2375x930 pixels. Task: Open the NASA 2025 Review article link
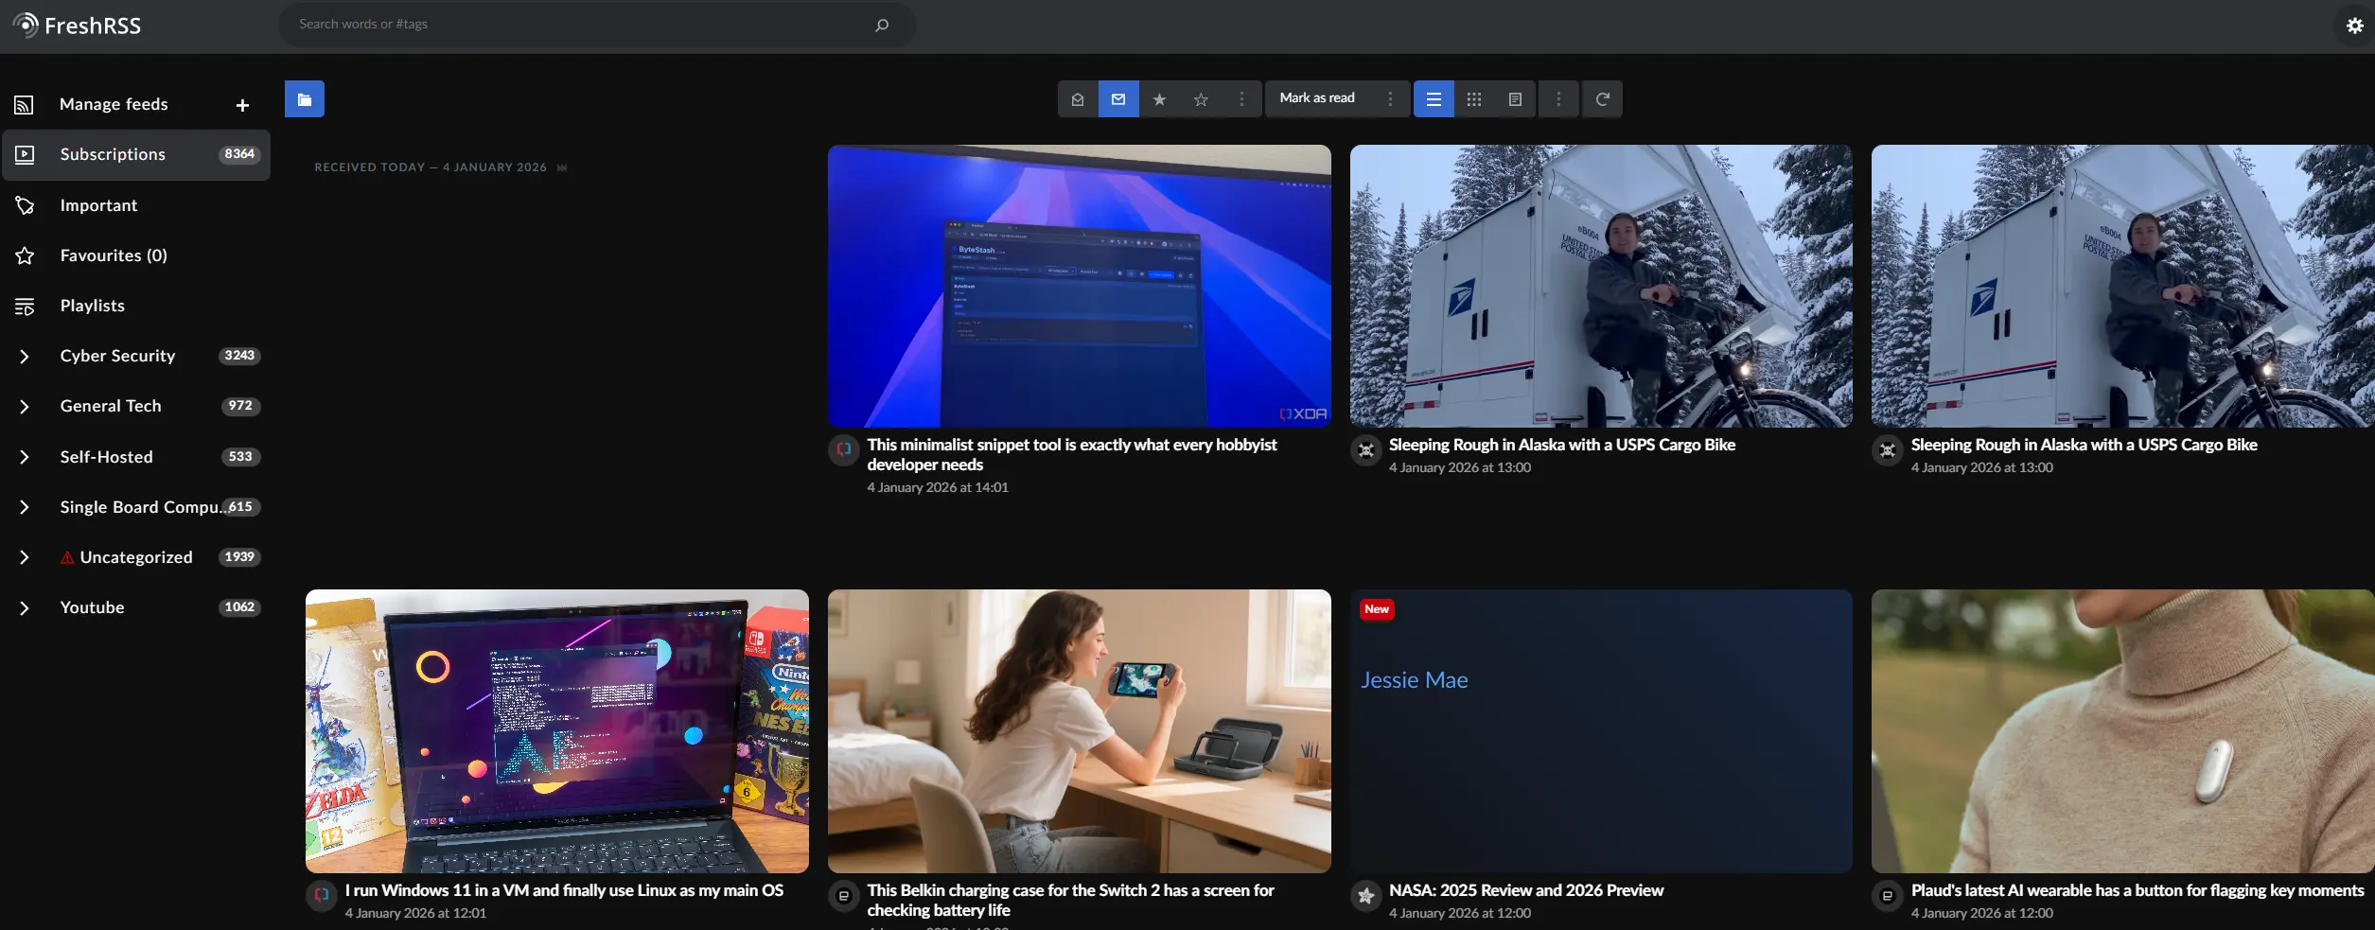point(1525,890)
